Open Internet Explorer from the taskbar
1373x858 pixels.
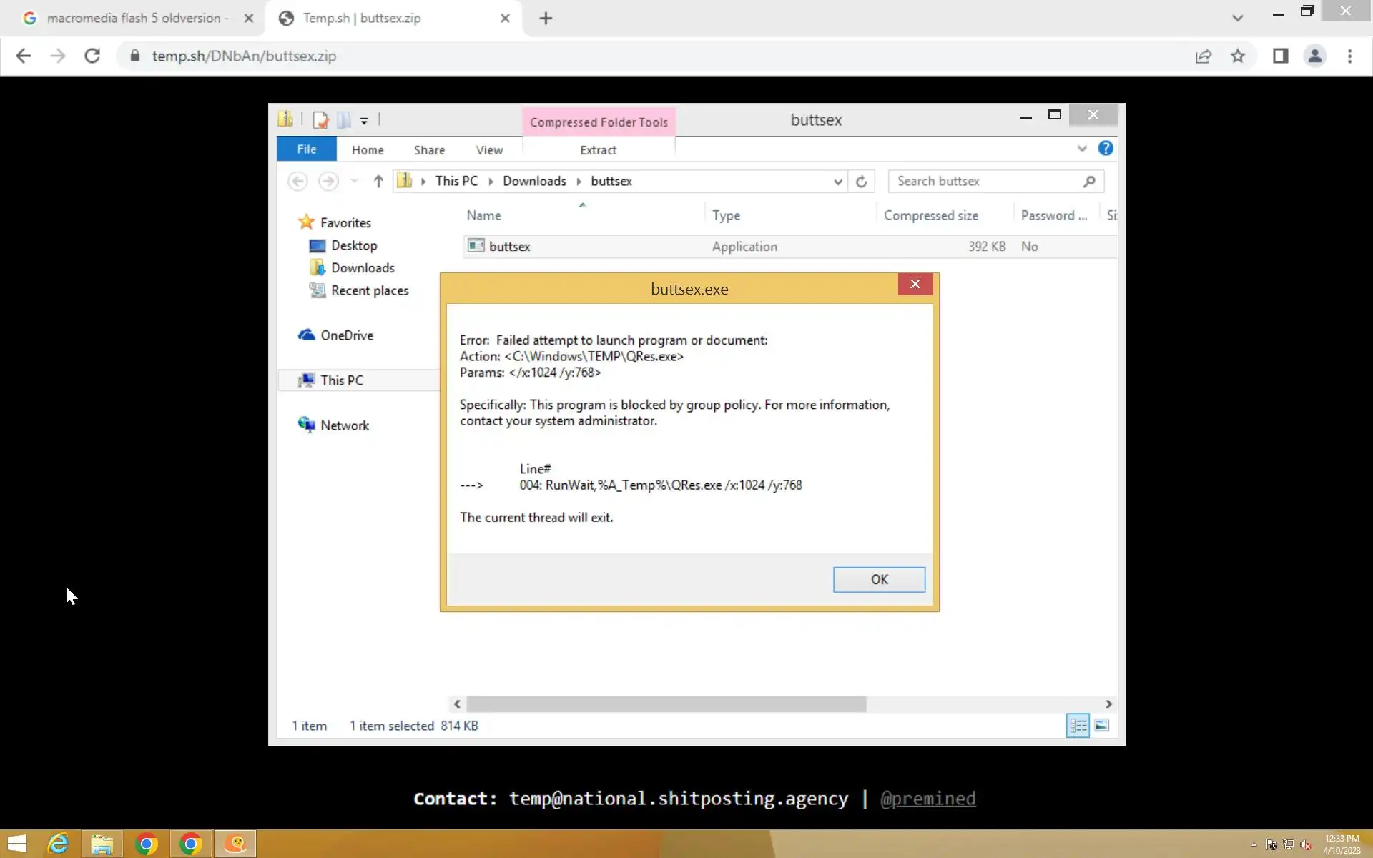point(58,844)
